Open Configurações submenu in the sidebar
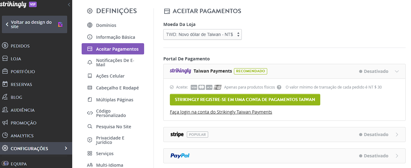The image size is (411, 168). [x=36, y=148]
